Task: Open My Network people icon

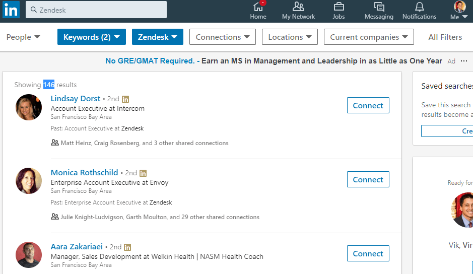Action: tap(298, 7)
